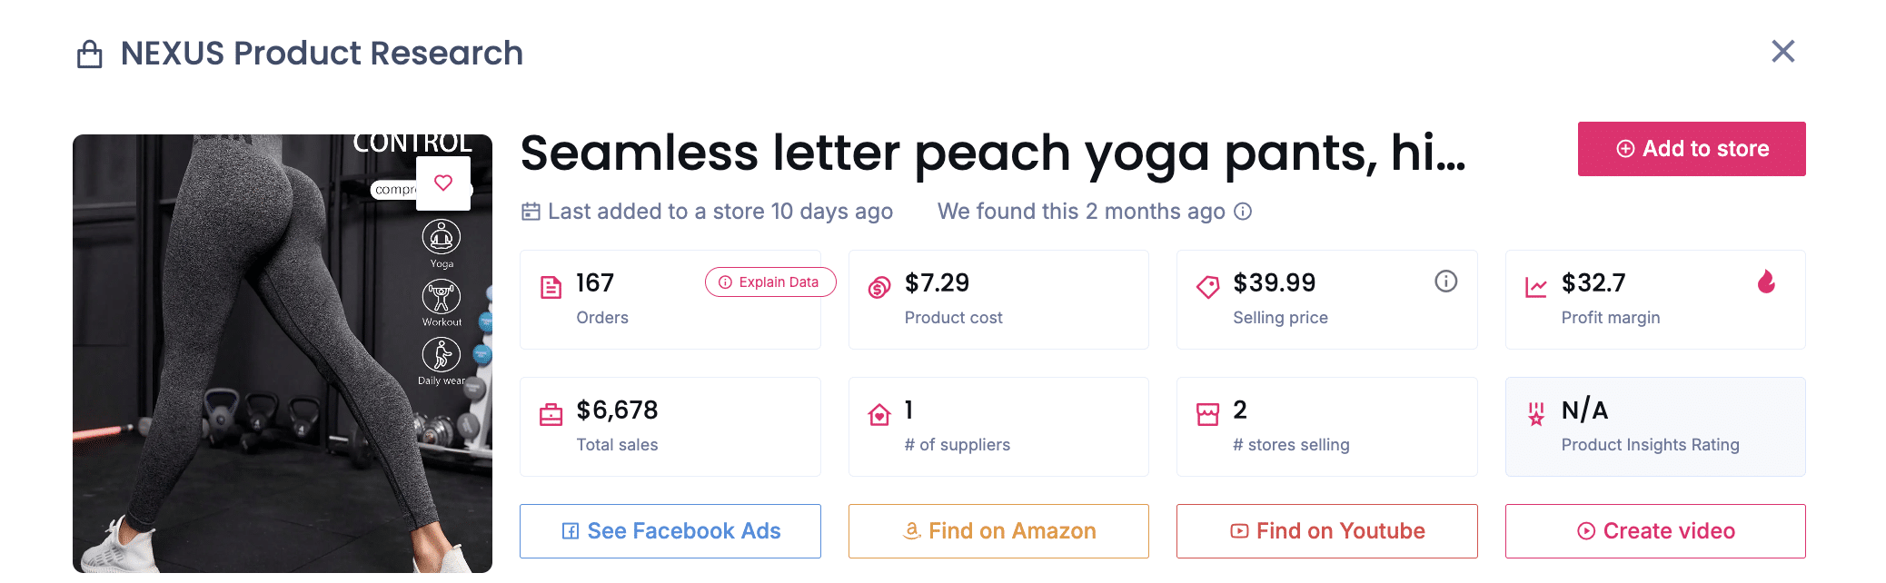The image size is (1886, 583).
Task: Close the NEXUS Product Research panel
Action: tap(1782, 52)
